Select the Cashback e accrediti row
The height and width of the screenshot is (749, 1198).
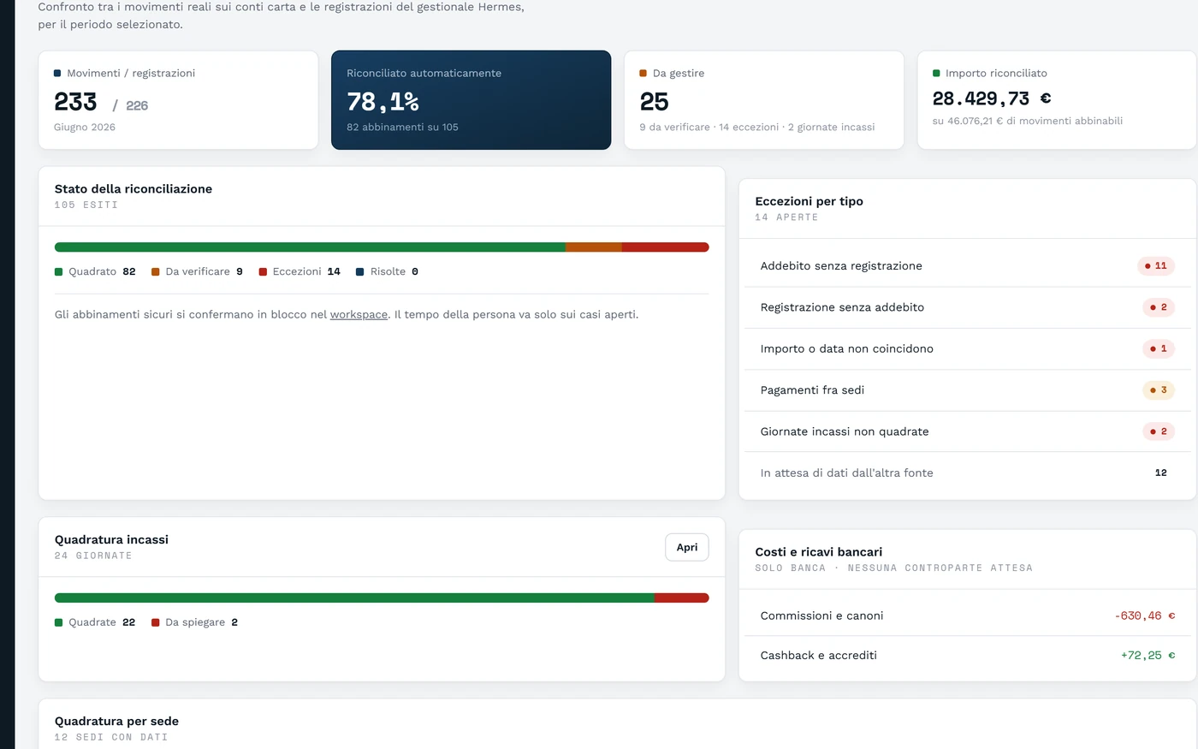coord(967,656)
